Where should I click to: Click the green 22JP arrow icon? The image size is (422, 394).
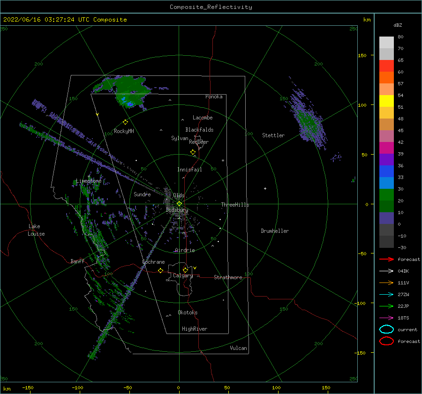click(386, 306)
